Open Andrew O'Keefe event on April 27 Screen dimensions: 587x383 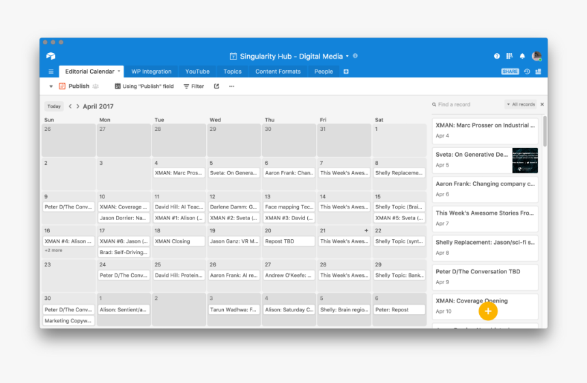(289, 275)
